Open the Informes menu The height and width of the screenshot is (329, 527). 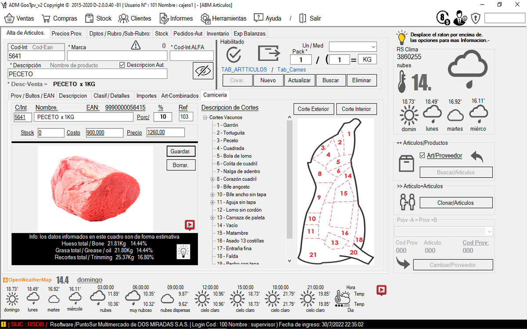[x=176, y=18]
